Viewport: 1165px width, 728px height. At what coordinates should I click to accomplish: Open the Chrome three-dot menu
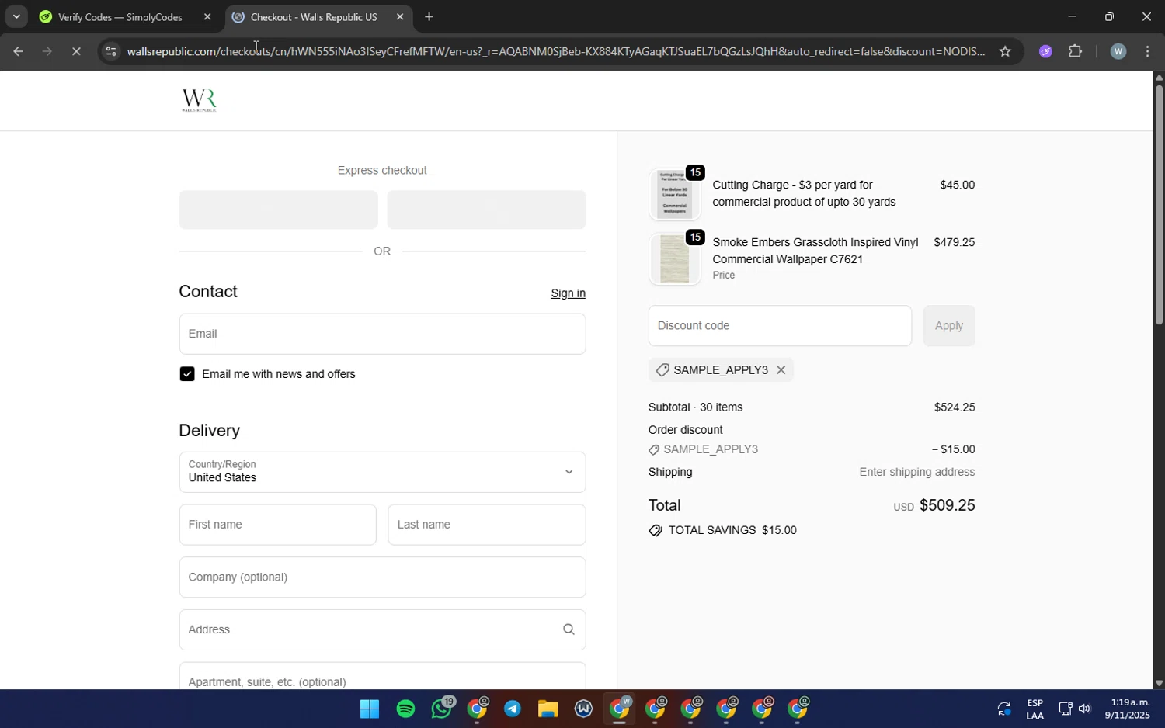pos(1148,51)
